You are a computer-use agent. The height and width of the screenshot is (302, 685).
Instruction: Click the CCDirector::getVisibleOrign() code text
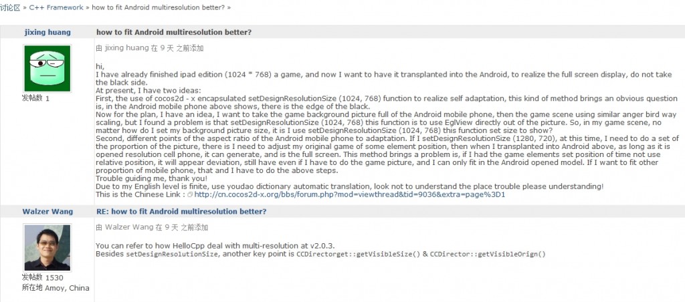(488, 254)
